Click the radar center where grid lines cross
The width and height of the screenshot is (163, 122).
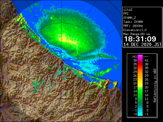61,61
